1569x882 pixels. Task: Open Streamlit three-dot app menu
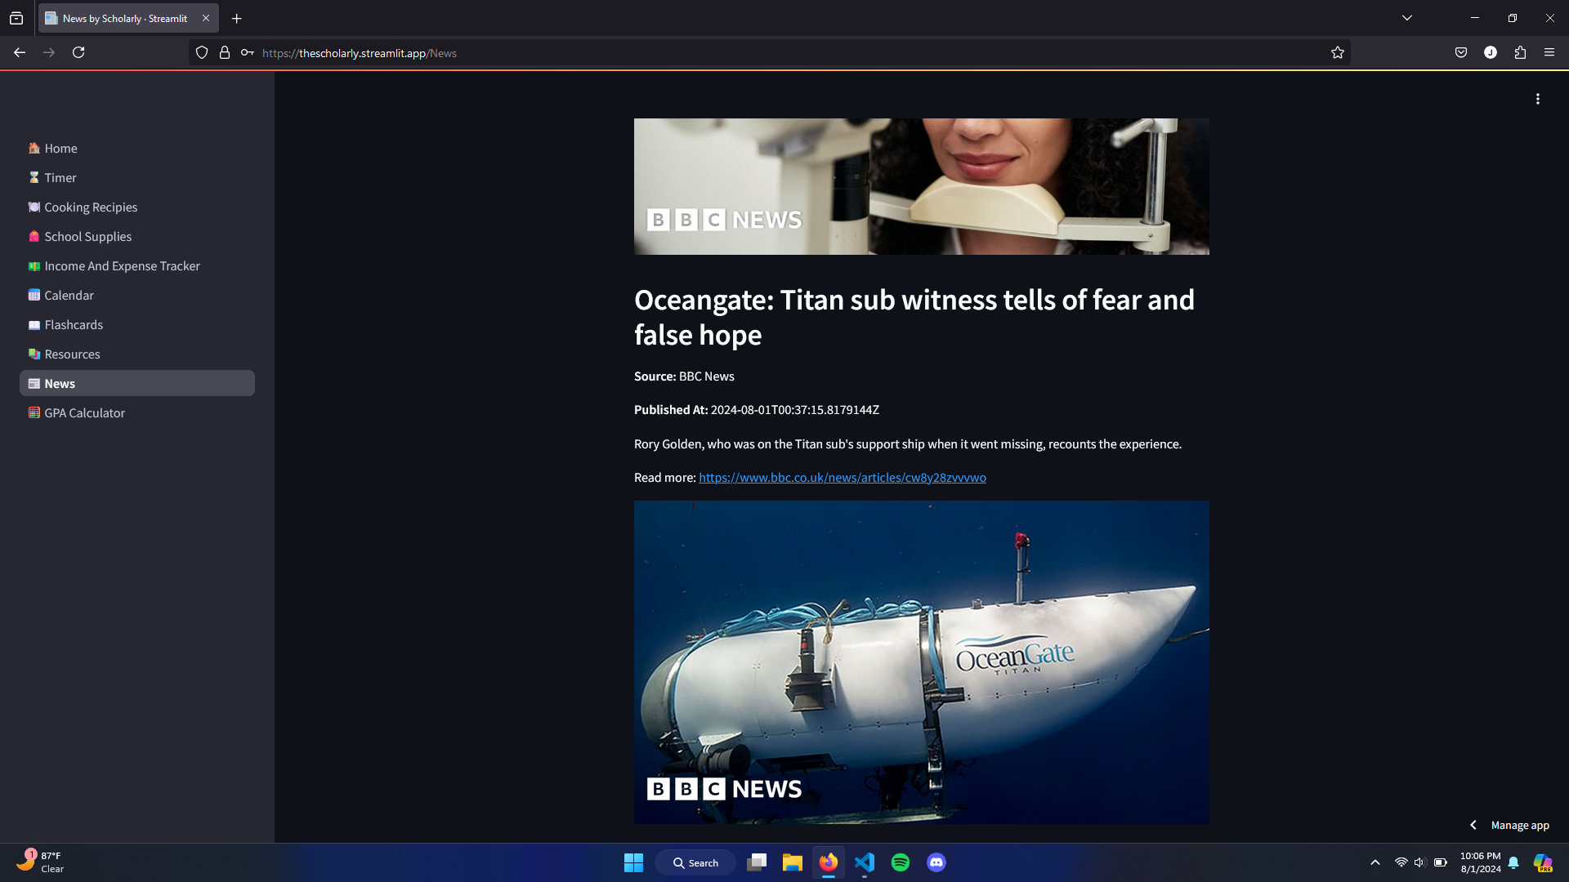coord(1537,99)
